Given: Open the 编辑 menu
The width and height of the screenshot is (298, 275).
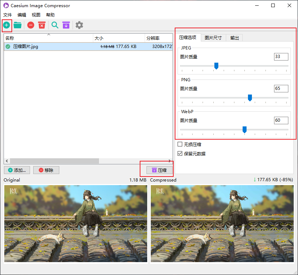Looking at the screenshot, I should (22, 15).
